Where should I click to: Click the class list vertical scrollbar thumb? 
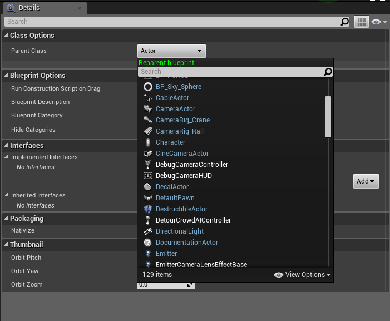click(328, 117)
